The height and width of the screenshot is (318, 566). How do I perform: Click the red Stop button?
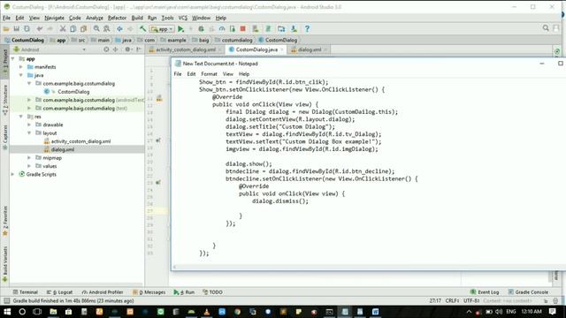[x=243, y=29]
